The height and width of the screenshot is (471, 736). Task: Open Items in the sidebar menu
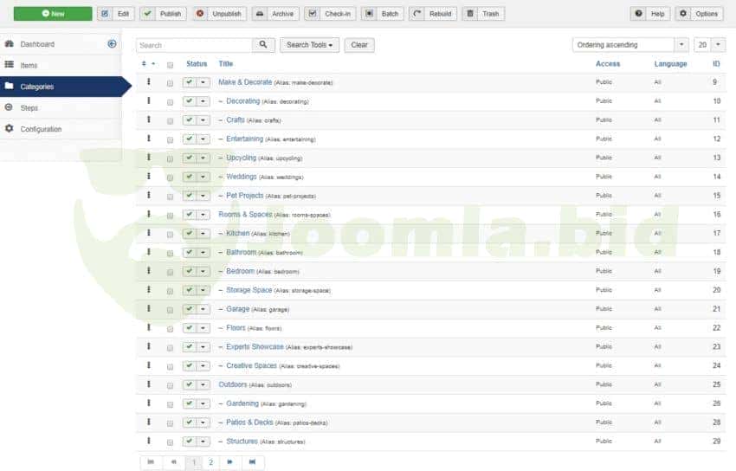(29, 65)
